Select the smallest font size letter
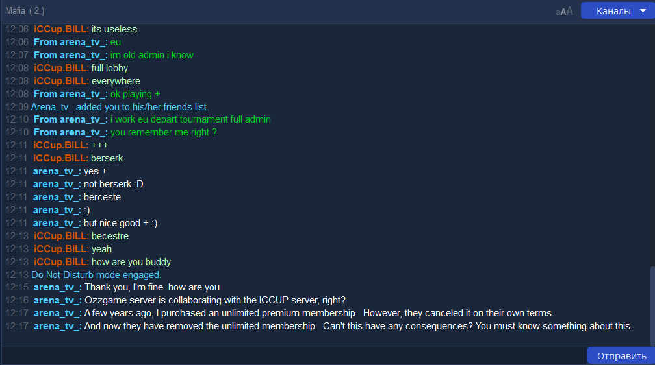 click(x=558, y=12)
